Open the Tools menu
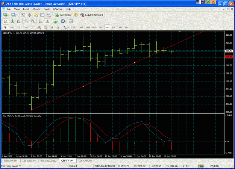Viewport: 235px width, 169px height. click(x=47, y=9)
